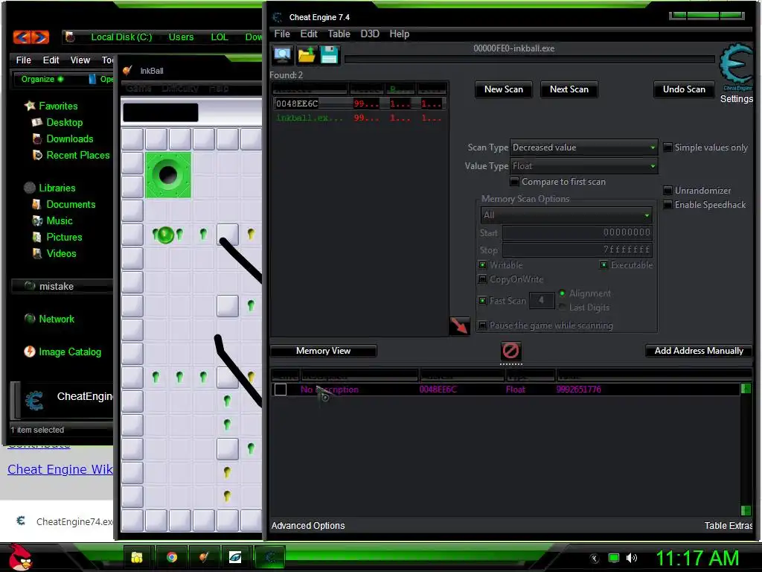Click the Next Scan button

click(569, 89)
